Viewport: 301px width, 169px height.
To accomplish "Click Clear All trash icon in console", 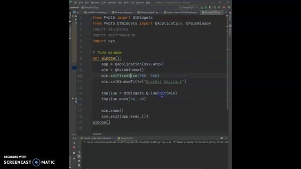I will tap(79, 165).
